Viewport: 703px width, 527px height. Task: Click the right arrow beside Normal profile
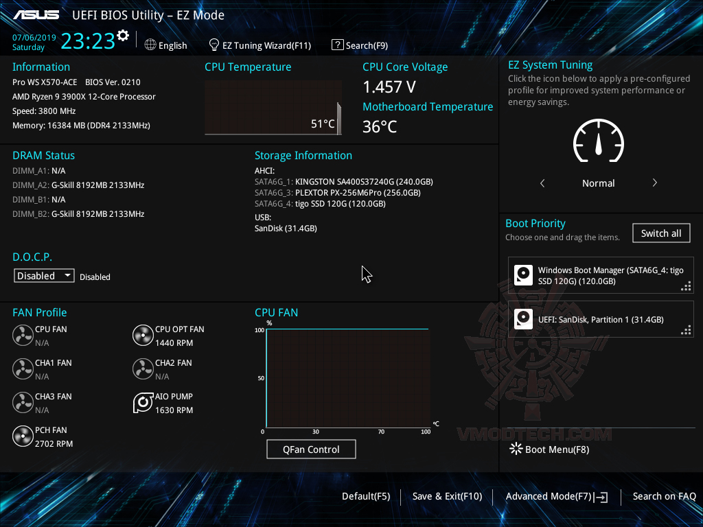[x=654, y=183]
